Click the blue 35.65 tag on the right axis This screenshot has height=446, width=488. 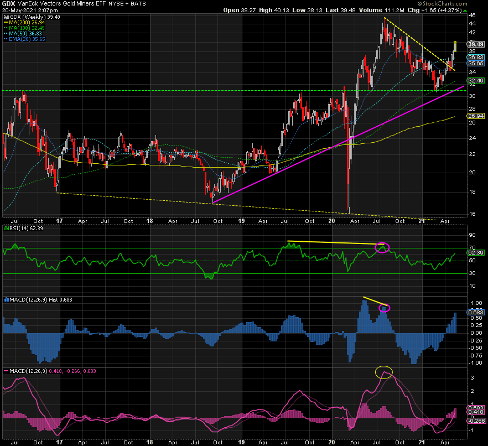(476, 64)
